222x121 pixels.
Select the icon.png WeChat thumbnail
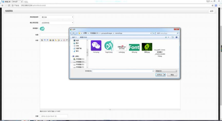(96, 45)
